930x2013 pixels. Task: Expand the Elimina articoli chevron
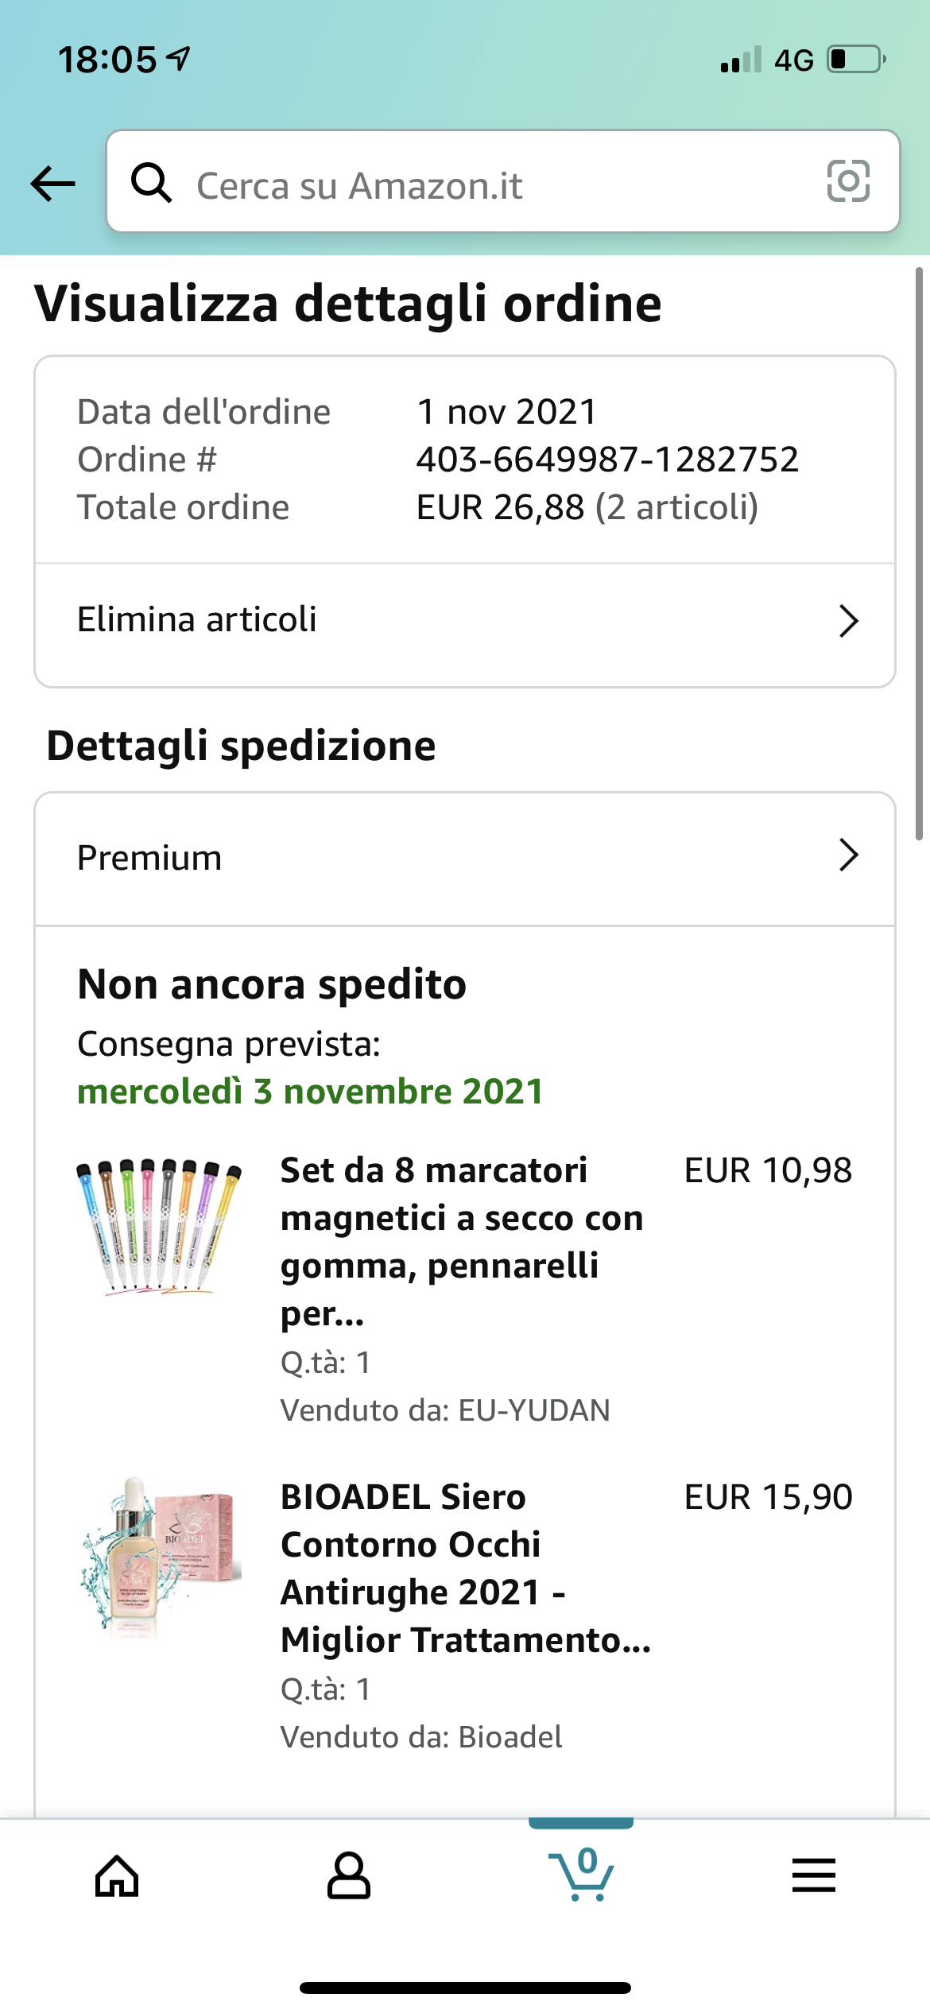[x=848, y=621]
